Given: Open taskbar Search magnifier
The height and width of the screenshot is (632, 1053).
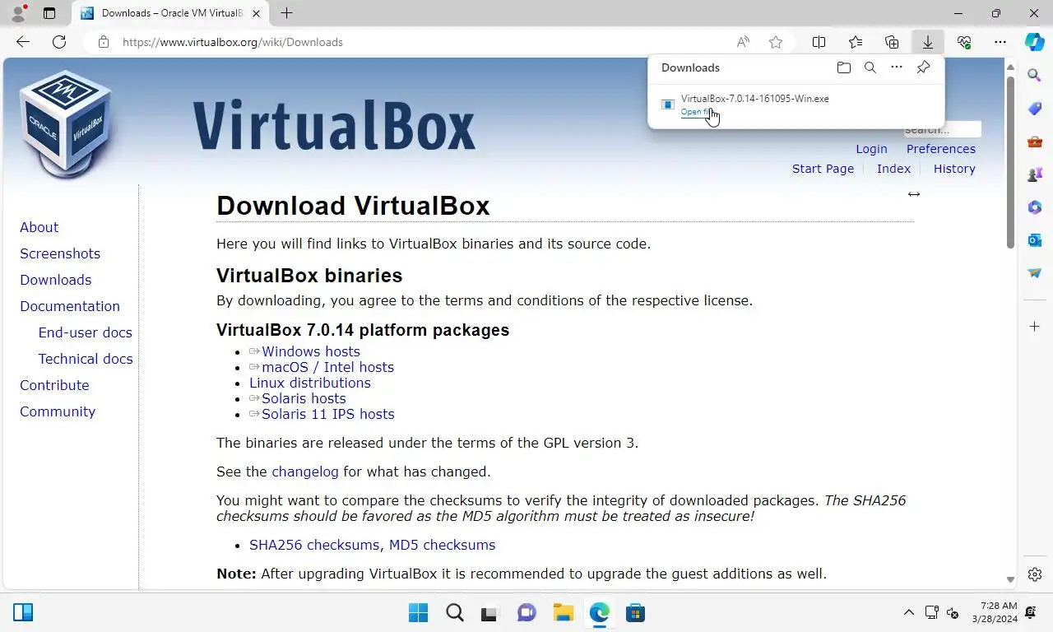Looking at the screenshot, I should pos(454,612).
